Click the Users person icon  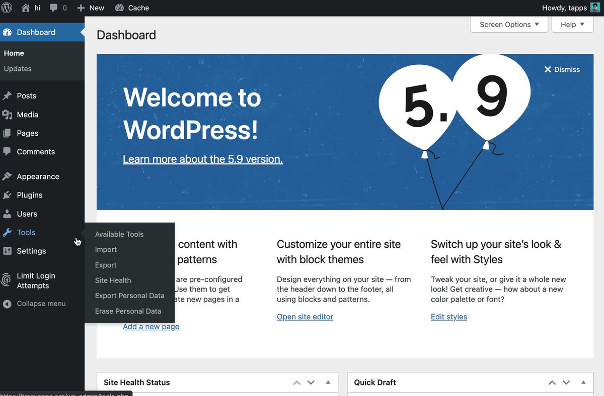pyautogui.click(x=7, y=214)
